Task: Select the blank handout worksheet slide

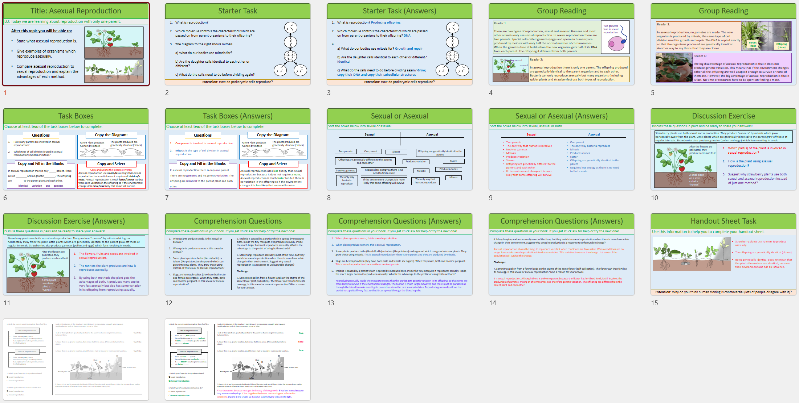Action: (76, 360)
